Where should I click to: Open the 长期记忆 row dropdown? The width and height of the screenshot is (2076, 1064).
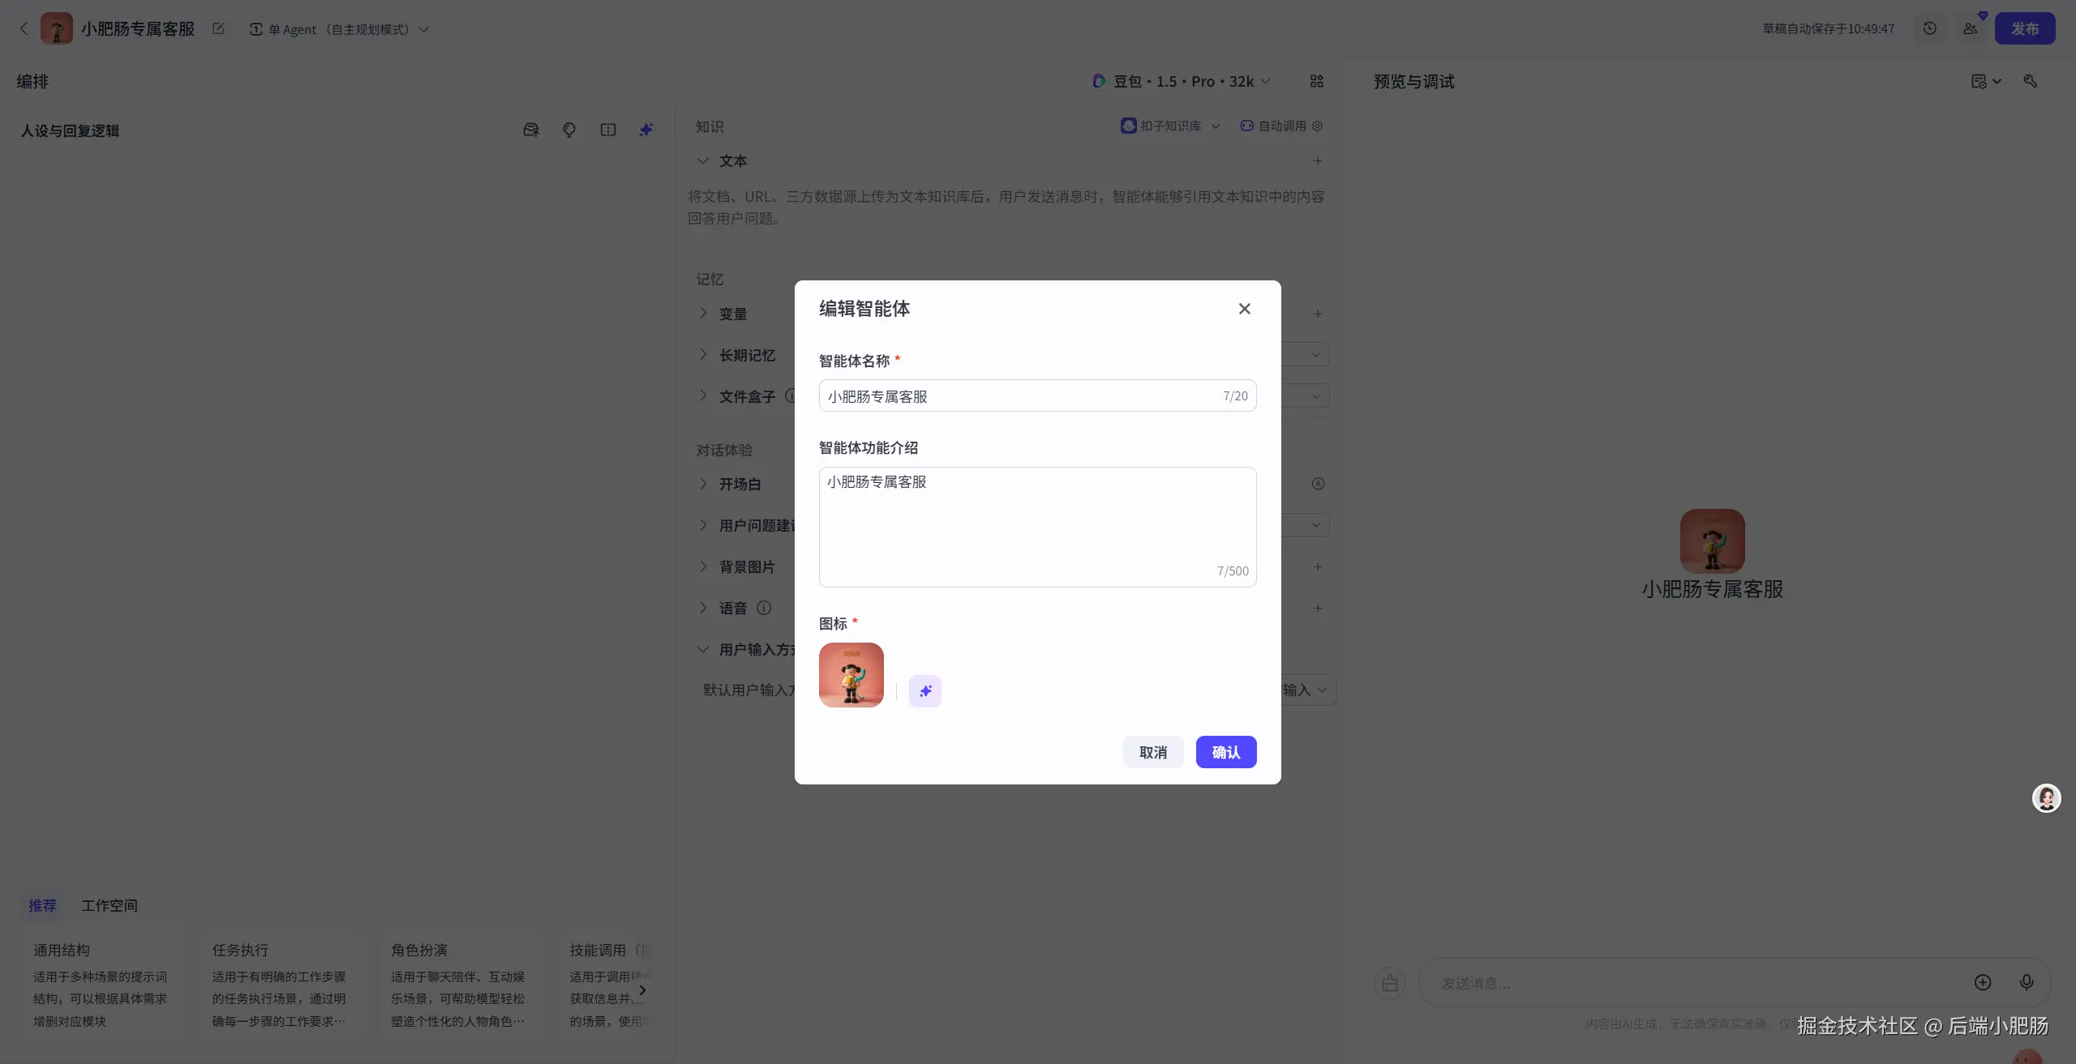point(1315,354)
